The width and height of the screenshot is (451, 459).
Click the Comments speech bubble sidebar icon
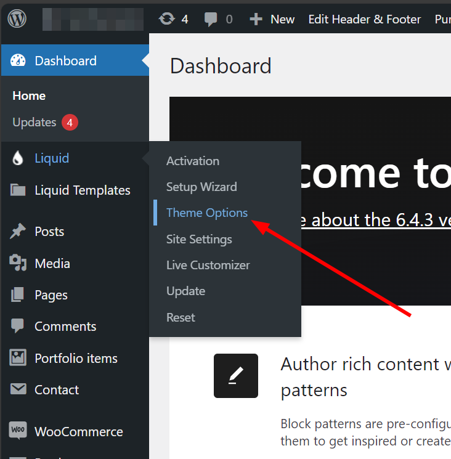click(x=17, y=326)
